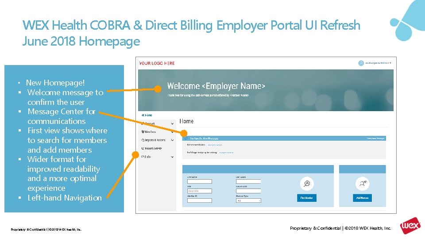Click the Find Member button
Viewport: 425px width, 239px height.
tap(306, 198)
